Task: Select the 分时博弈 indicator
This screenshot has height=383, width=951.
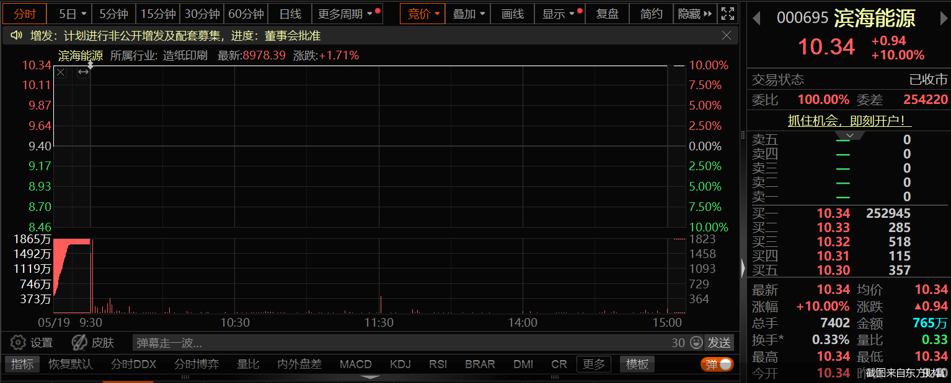Action: [197, 364]
